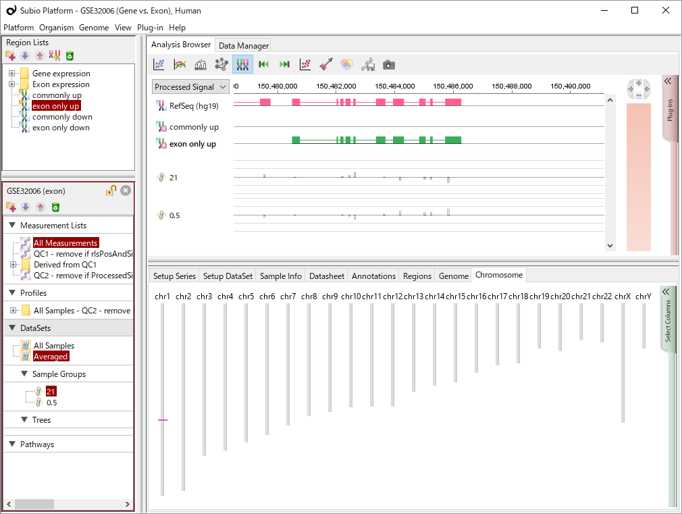Click the camera snapshot icon
The width and height of the screenshot is (682, 514).
point(389,65)
